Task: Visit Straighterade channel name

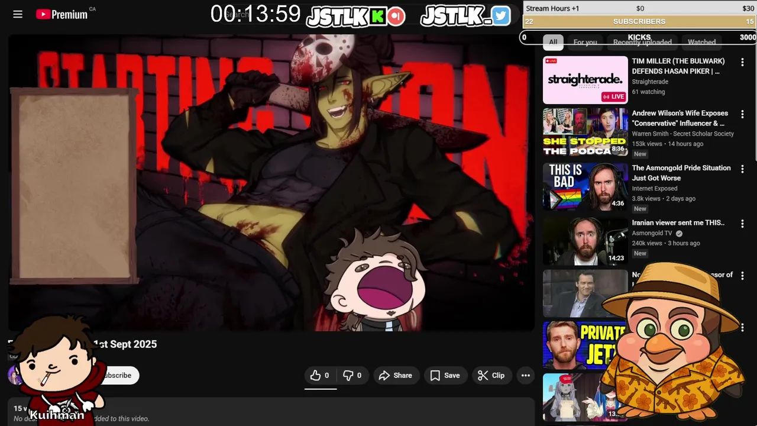Action: tap(650, 82)
